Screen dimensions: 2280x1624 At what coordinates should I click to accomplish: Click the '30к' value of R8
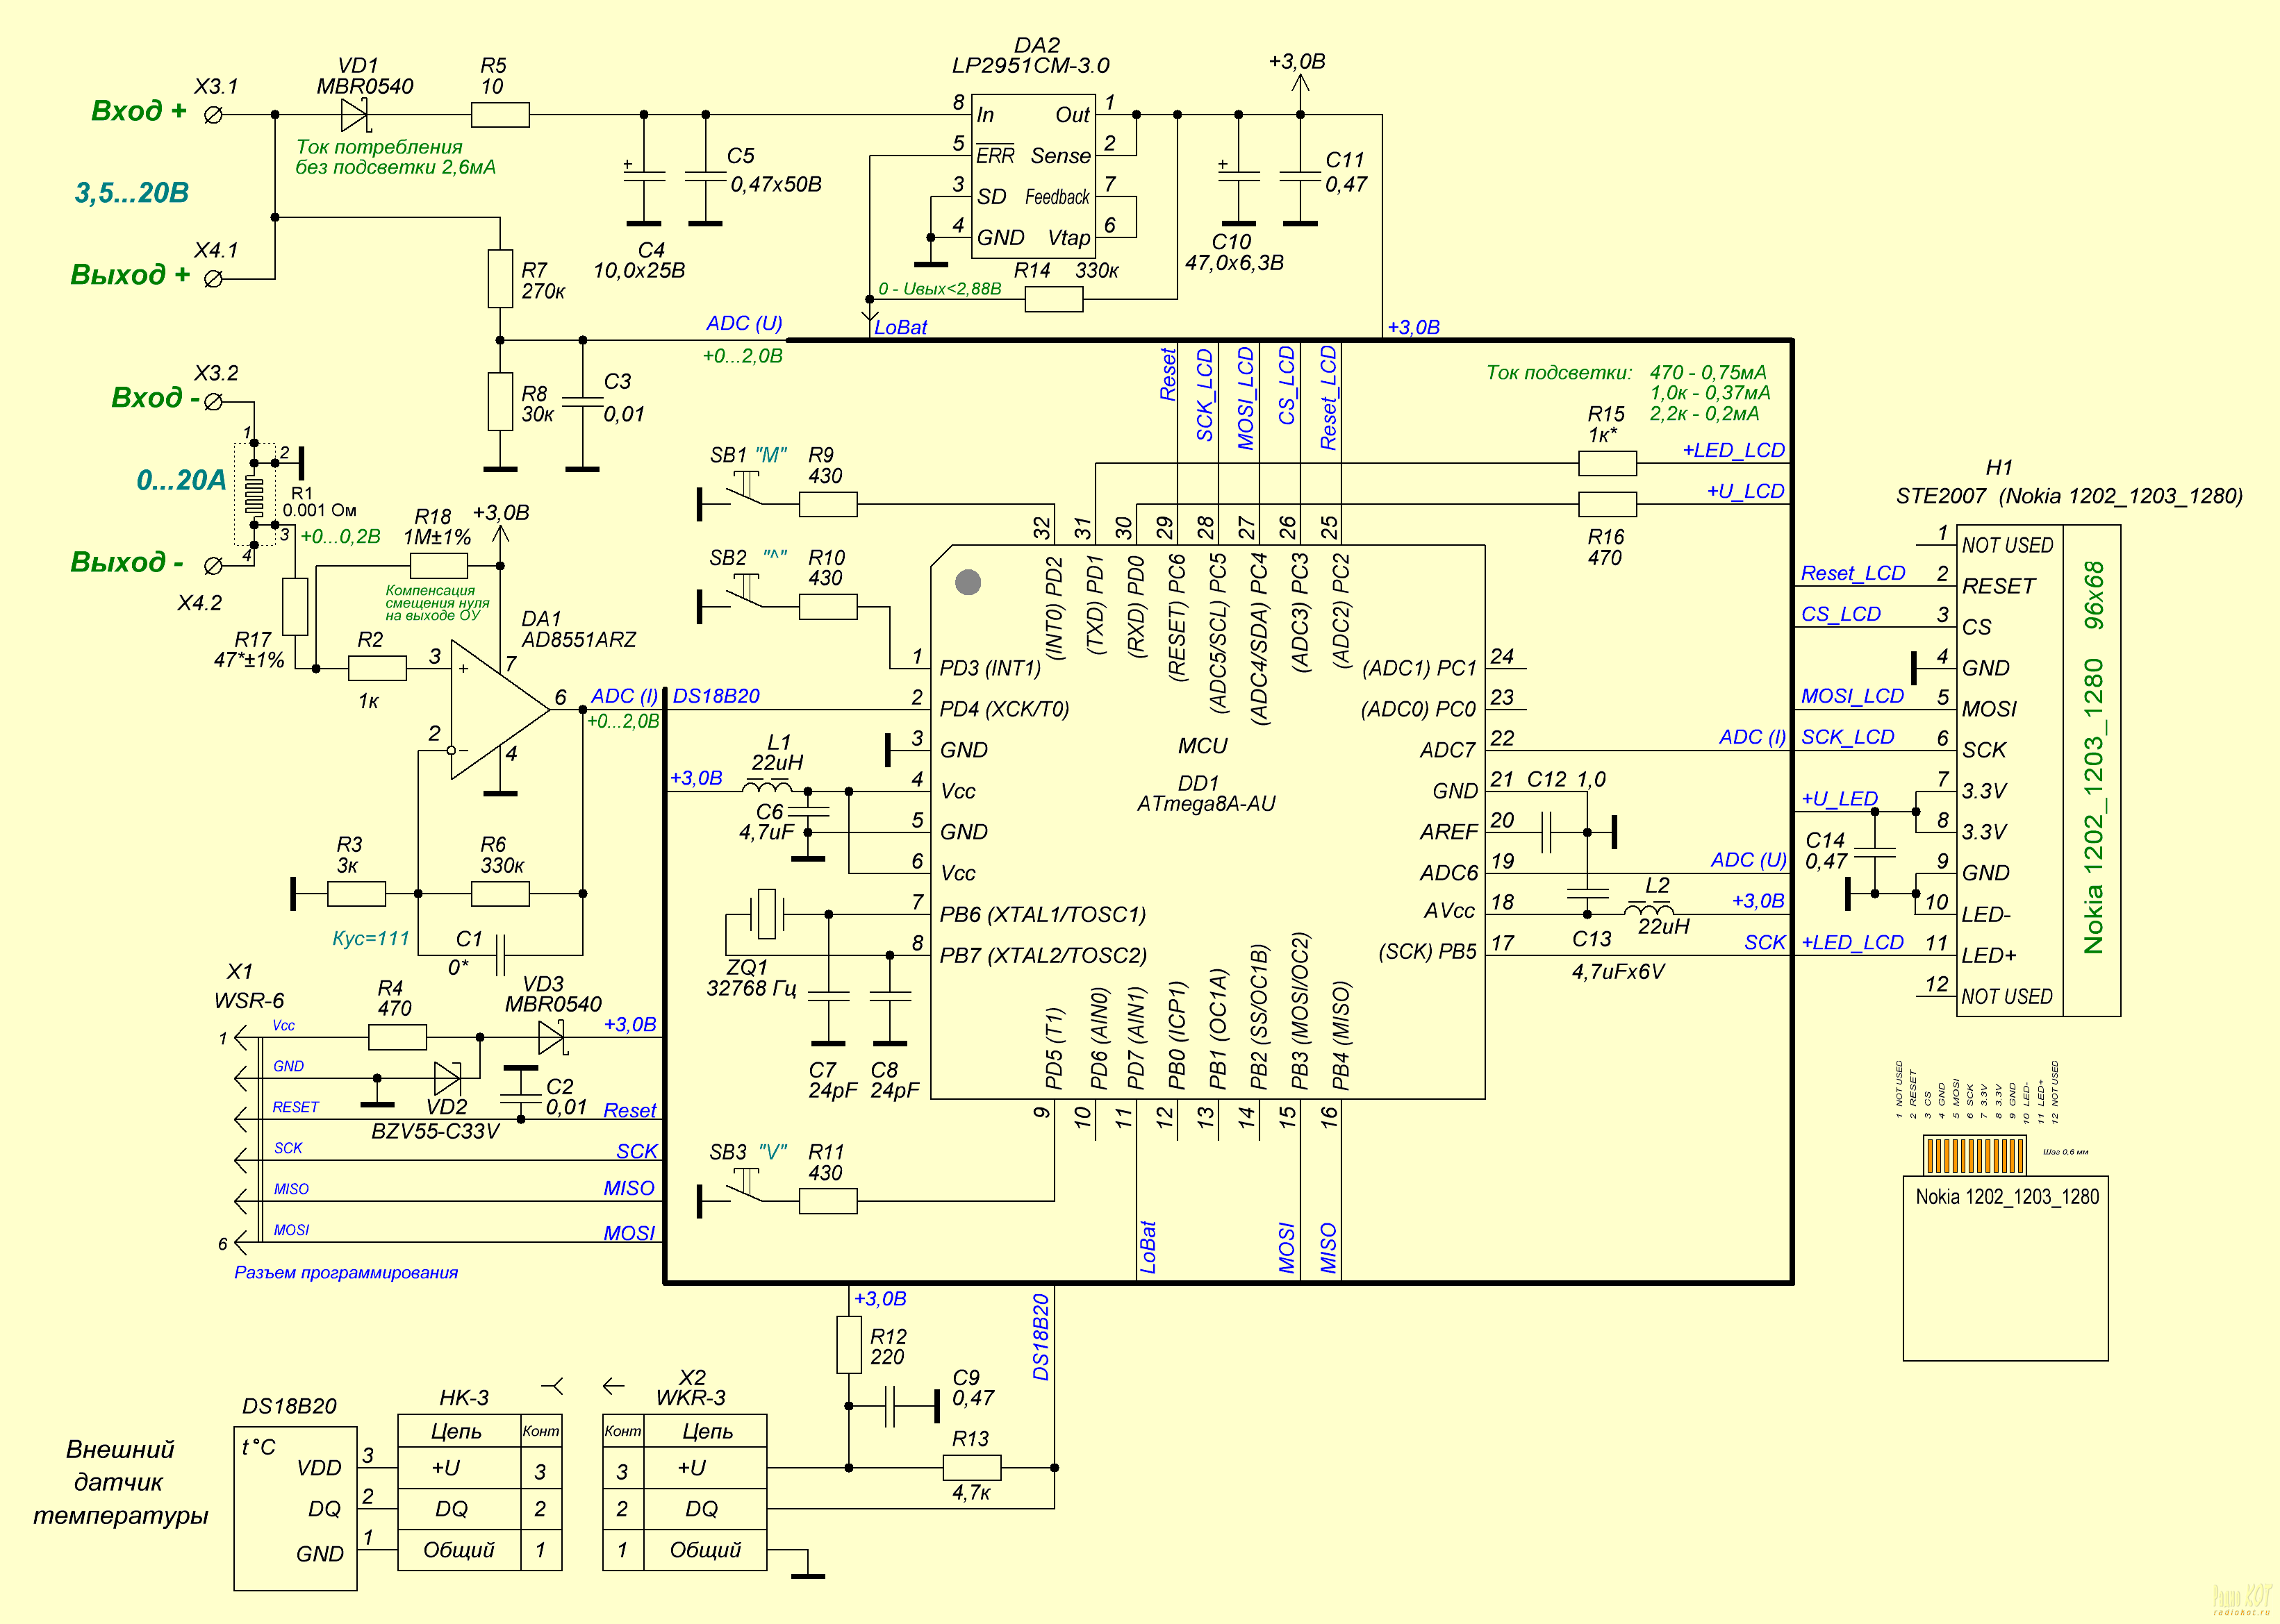click(537, 415)
